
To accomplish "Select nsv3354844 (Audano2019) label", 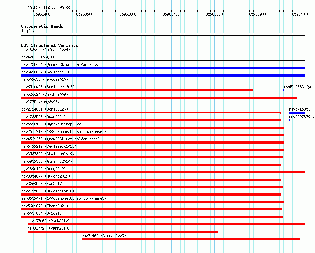I will point(46,176).
